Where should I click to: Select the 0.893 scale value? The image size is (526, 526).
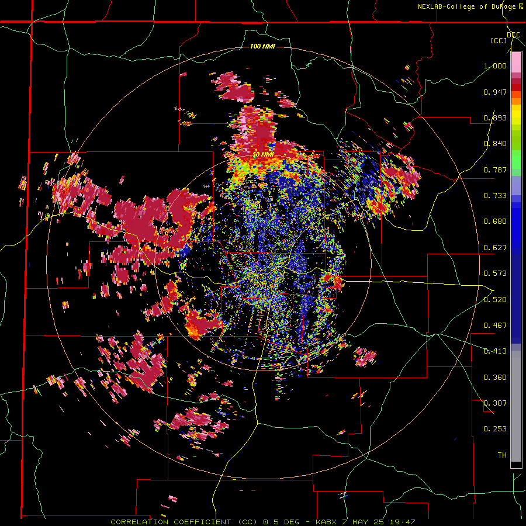pos(495,117)
